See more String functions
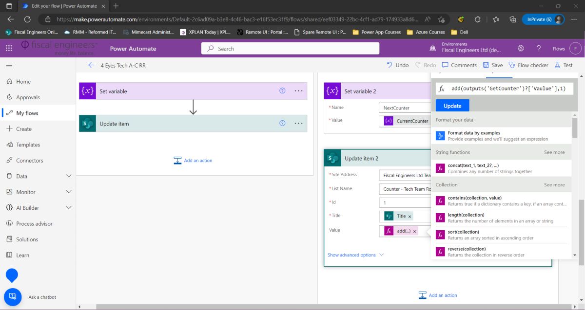This screenshot has height=310, width=585. (x=554, y=152)
